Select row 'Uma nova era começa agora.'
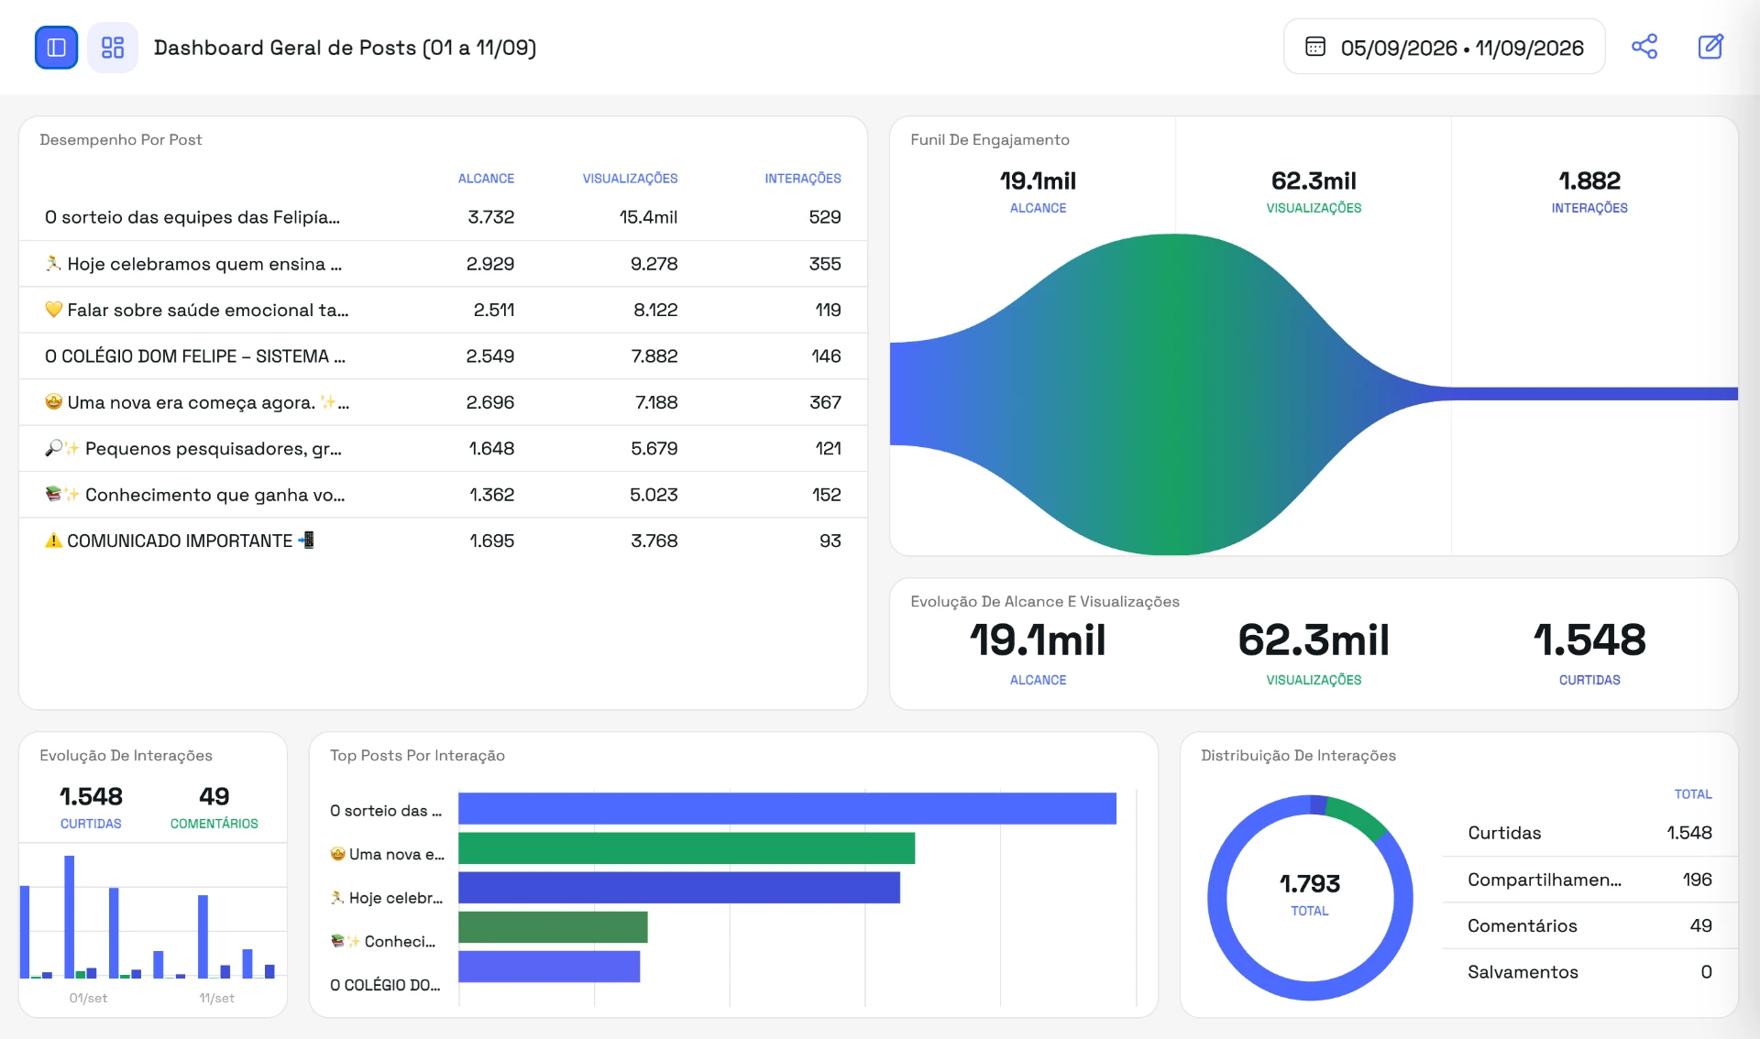Image resolution: width=1760 pixels, height=1039 pixels. (443, 402)
